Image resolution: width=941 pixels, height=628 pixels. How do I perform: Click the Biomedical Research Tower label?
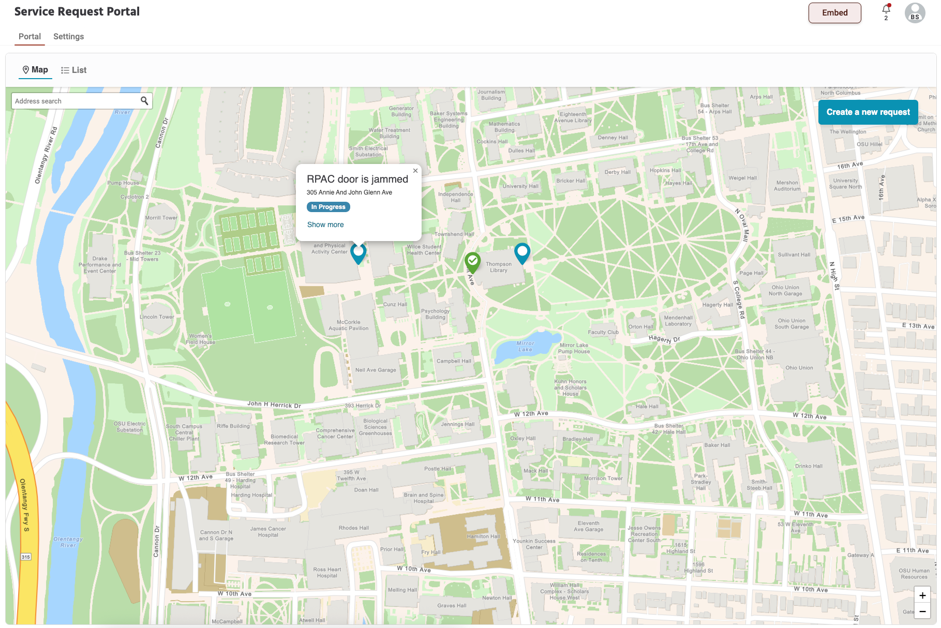284,440
